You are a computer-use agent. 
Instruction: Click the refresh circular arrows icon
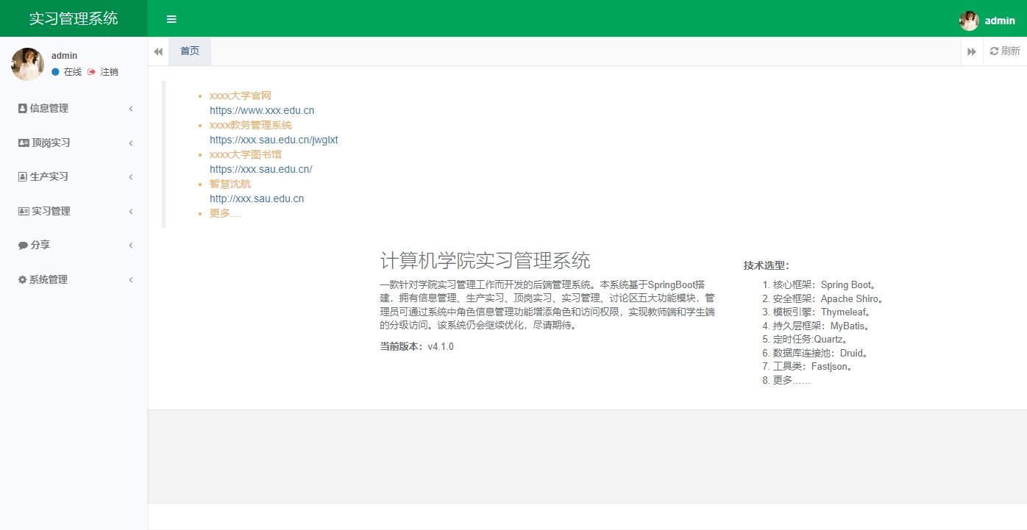point(994,51)
